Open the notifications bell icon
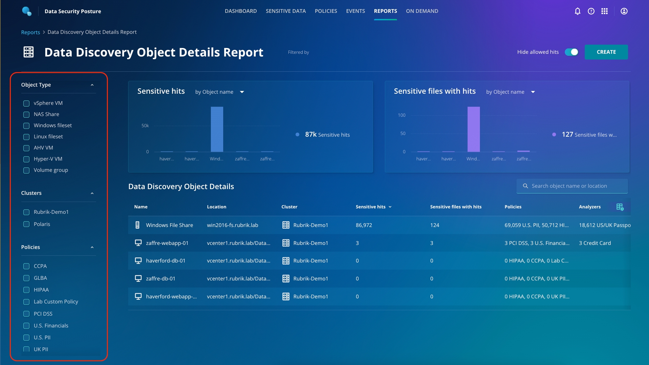The height and width of the screenshot is (365, 649). pyautogui.click(x=577, y=11)
